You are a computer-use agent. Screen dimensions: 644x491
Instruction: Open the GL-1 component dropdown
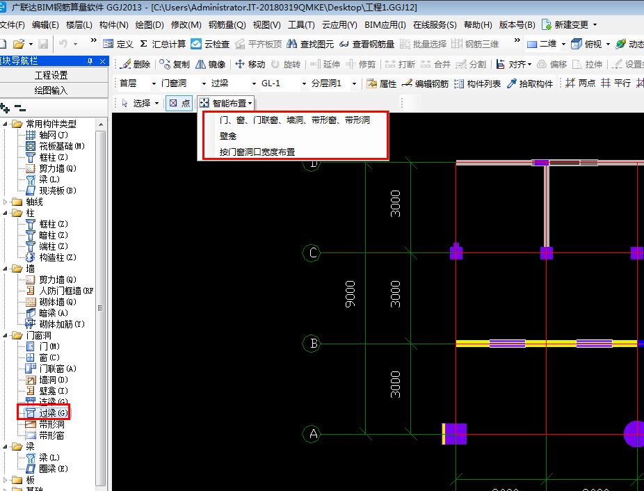point(303,83)
